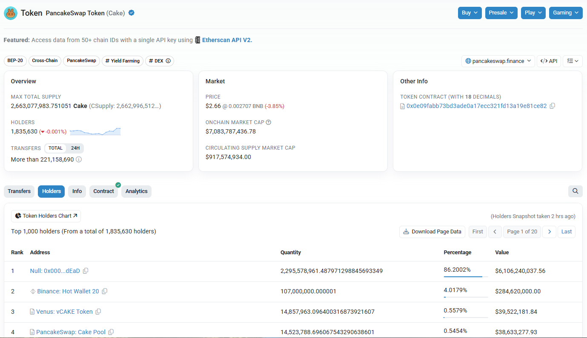The width and height of the screenshot is (587, 338).
Task: Go to previous holders page arrow
Action: 495,232
